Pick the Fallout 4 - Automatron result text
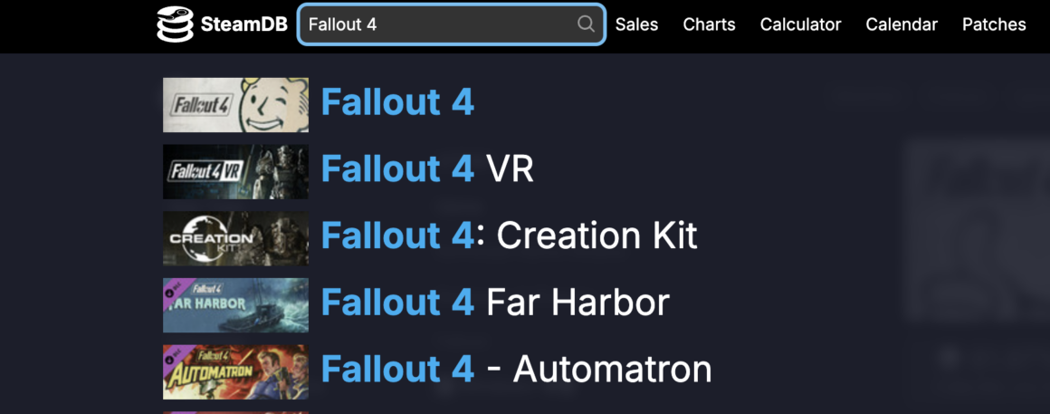Image resolution: width=1050 pixels, height=414 pixels. click(x=516, y=370)
